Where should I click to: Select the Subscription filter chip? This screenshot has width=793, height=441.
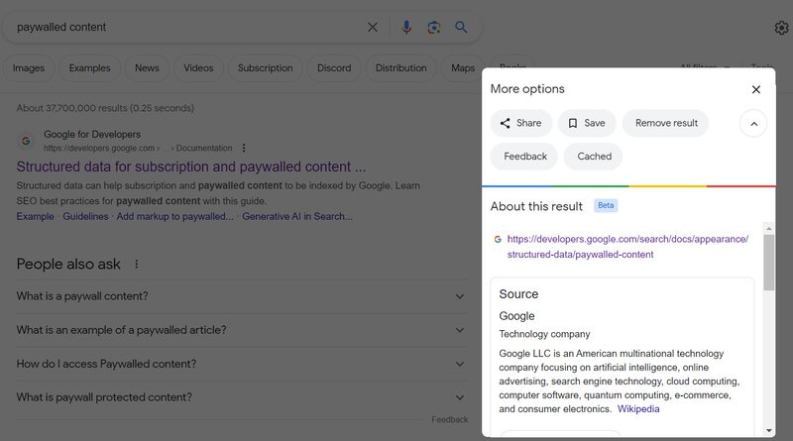click(x=265, y=67)
